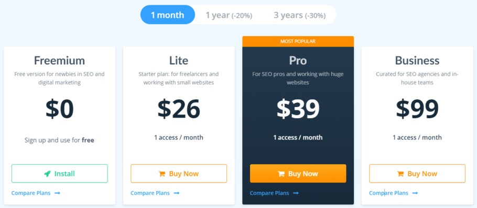Click the arrow beside Lite Compare Plans
The image size is (477, 208).
[177, 193]
